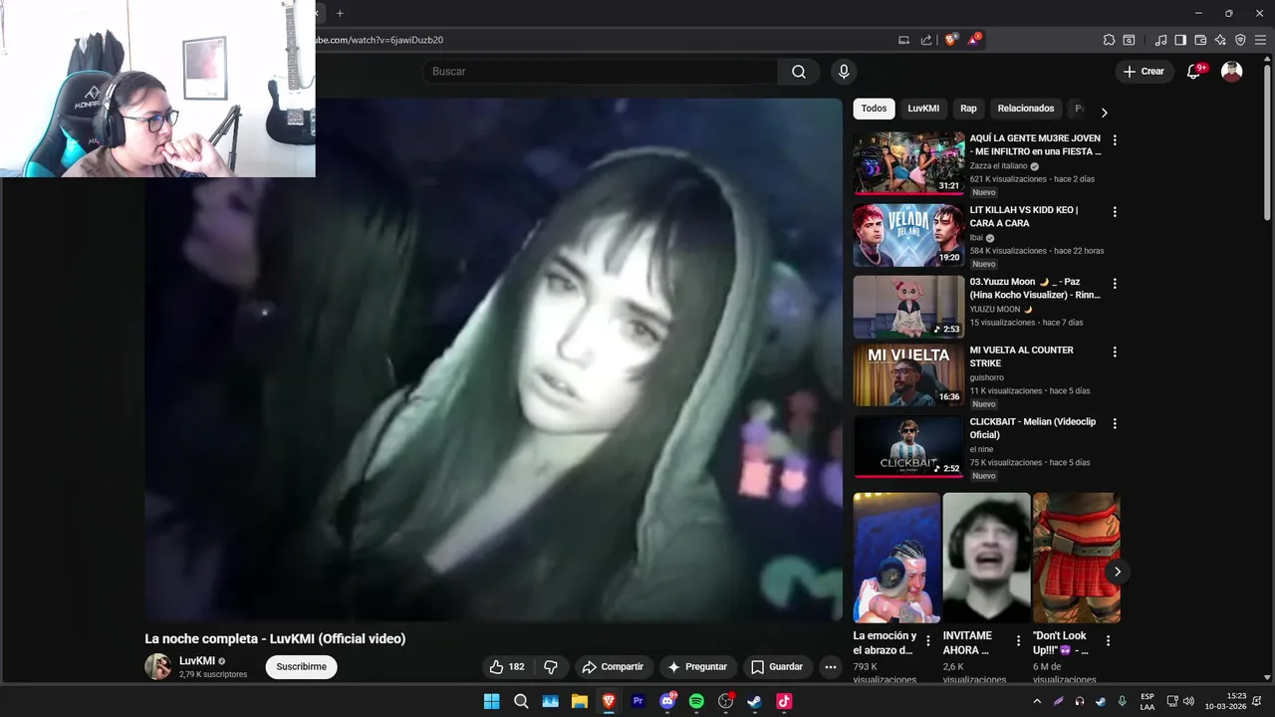The image size is (1275, 717).
Task: Open the browser hamburger menu
Action: [1260, 40]
